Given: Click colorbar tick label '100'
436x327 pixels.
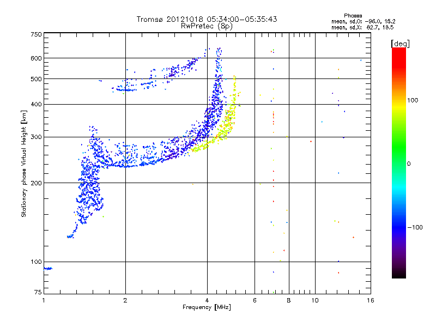Looking at the screenshot, I should (x=413, y=100).
